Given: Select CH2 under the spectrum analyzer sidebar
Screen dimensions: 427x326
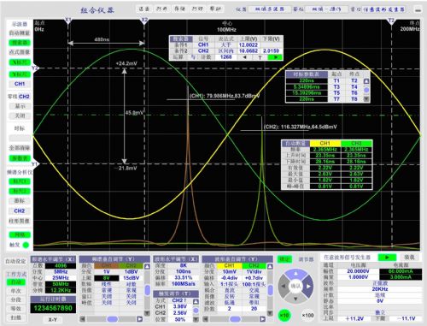Looking at the screenshot, I should tap(20, 211).
